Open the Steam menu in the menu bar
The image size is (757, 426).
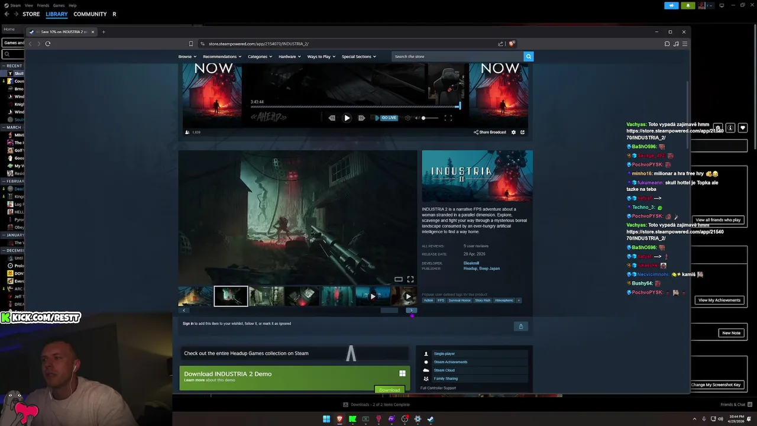point(15,5)
